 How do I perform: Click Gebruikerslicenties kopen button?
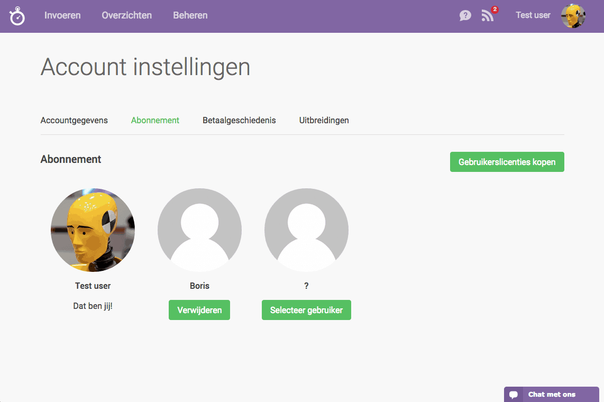click(x=507, y=162)
